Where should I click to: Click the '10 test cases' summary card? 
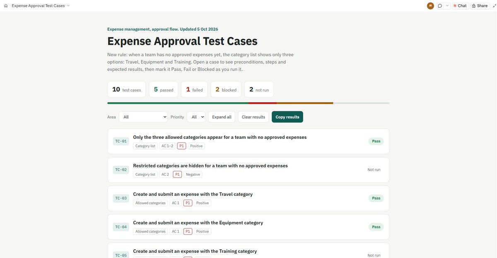tap(127, 89)
